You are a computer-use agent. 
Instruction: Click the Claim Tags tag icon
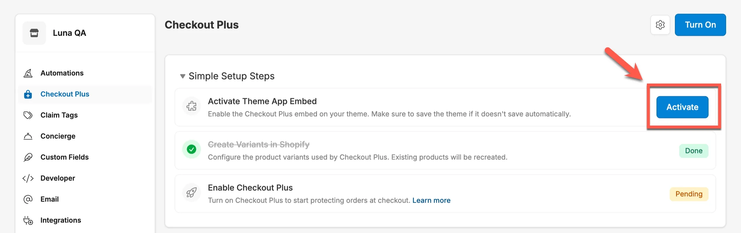click(28, 115)
